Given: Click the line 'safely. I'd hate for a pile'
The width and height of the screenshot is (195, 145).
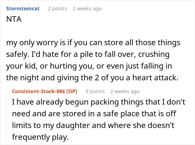Looking at the screenshot, I should [x=87, y=54].
